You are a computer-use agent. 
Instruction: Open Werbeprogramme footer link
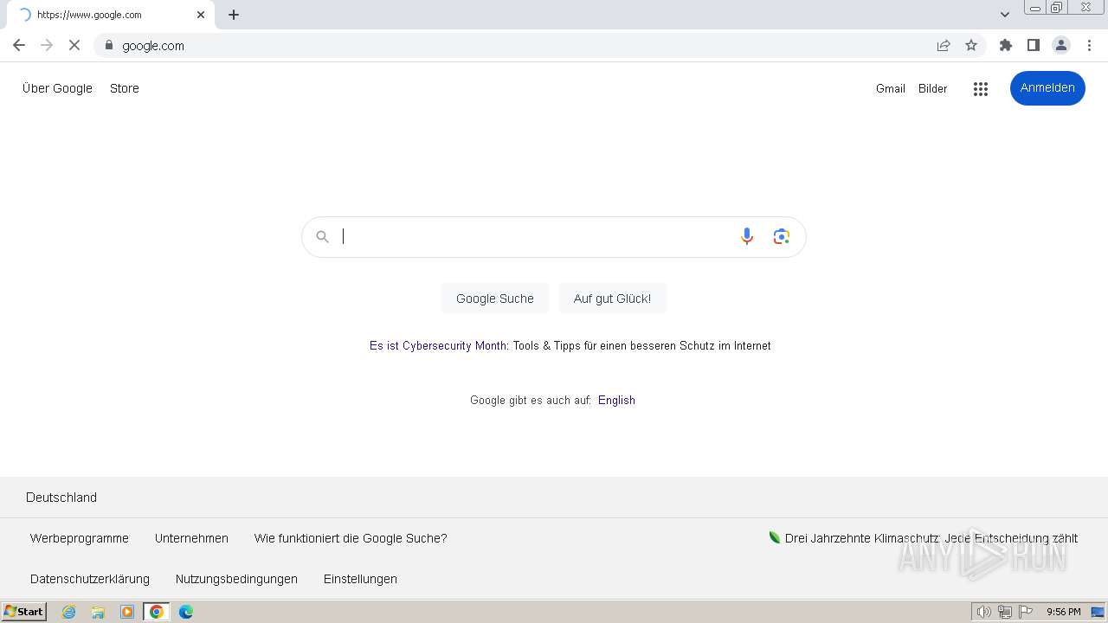pos(80,538)
